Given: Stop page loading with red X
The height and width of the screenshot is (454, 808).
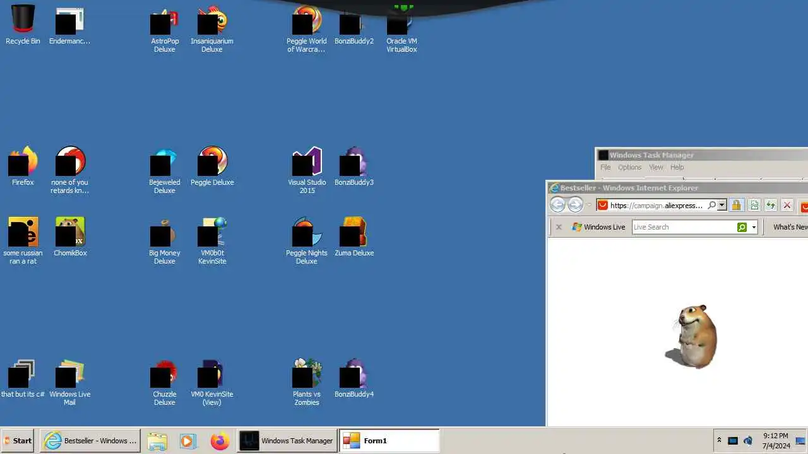Looking at the screenshot, I should click(x=787, y=206).
